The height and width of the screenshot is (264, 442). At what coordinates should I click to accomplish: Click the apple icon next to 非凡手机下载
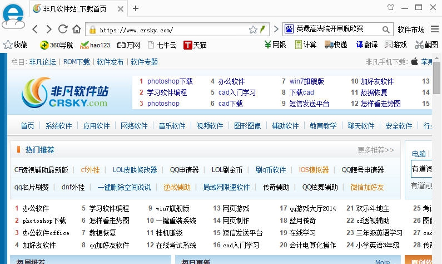click(x=414, y=61)
